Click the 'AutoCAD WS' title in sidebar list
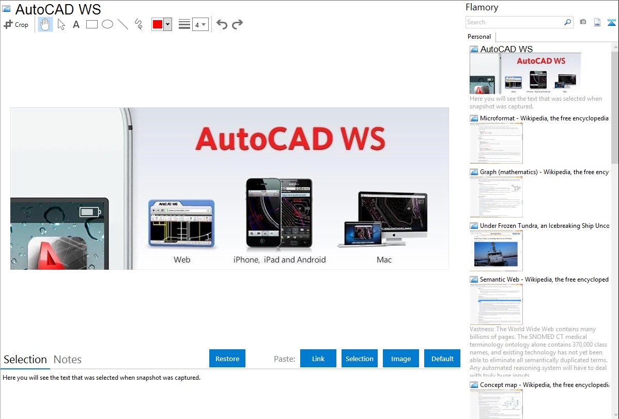 click(x=506, y=49)
